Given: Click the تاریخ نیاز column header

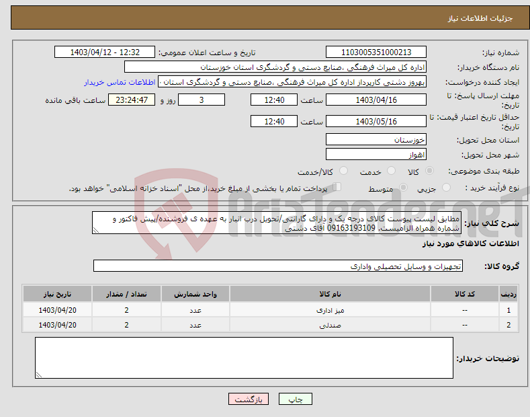Looking at the screenshot, I should coord(58,294).
